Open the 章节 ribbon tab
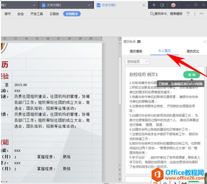The image size is (207, 184). coord(7,14)
